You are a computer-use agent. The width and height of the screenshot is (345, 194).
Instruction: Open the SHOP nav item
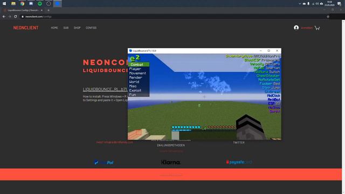(77, 27)
